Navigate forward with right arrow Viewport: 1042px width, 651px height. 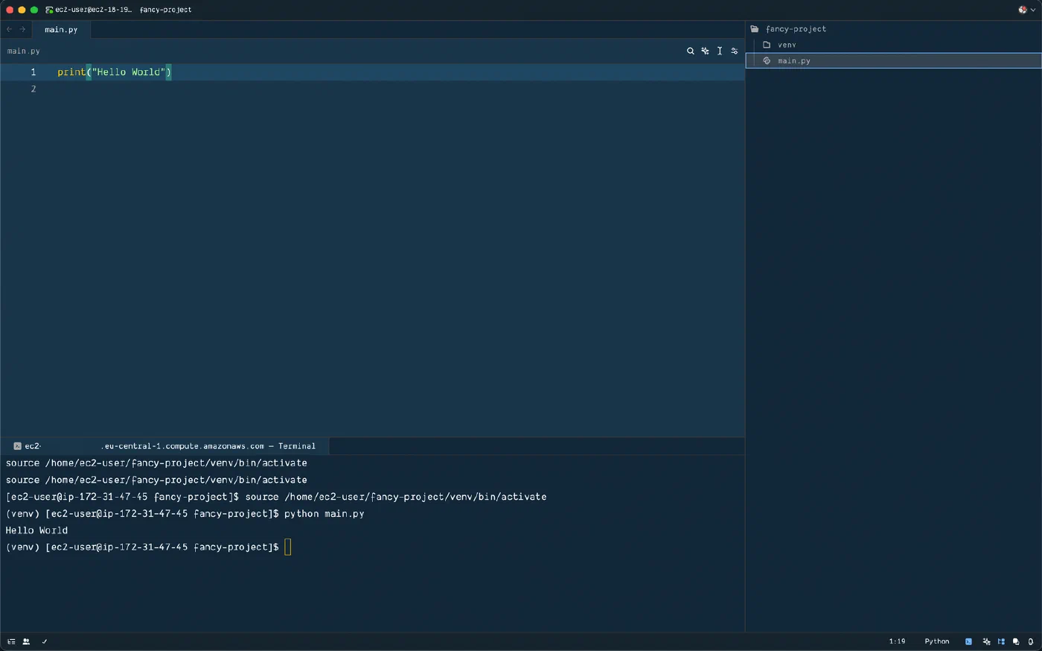(22, 29)
